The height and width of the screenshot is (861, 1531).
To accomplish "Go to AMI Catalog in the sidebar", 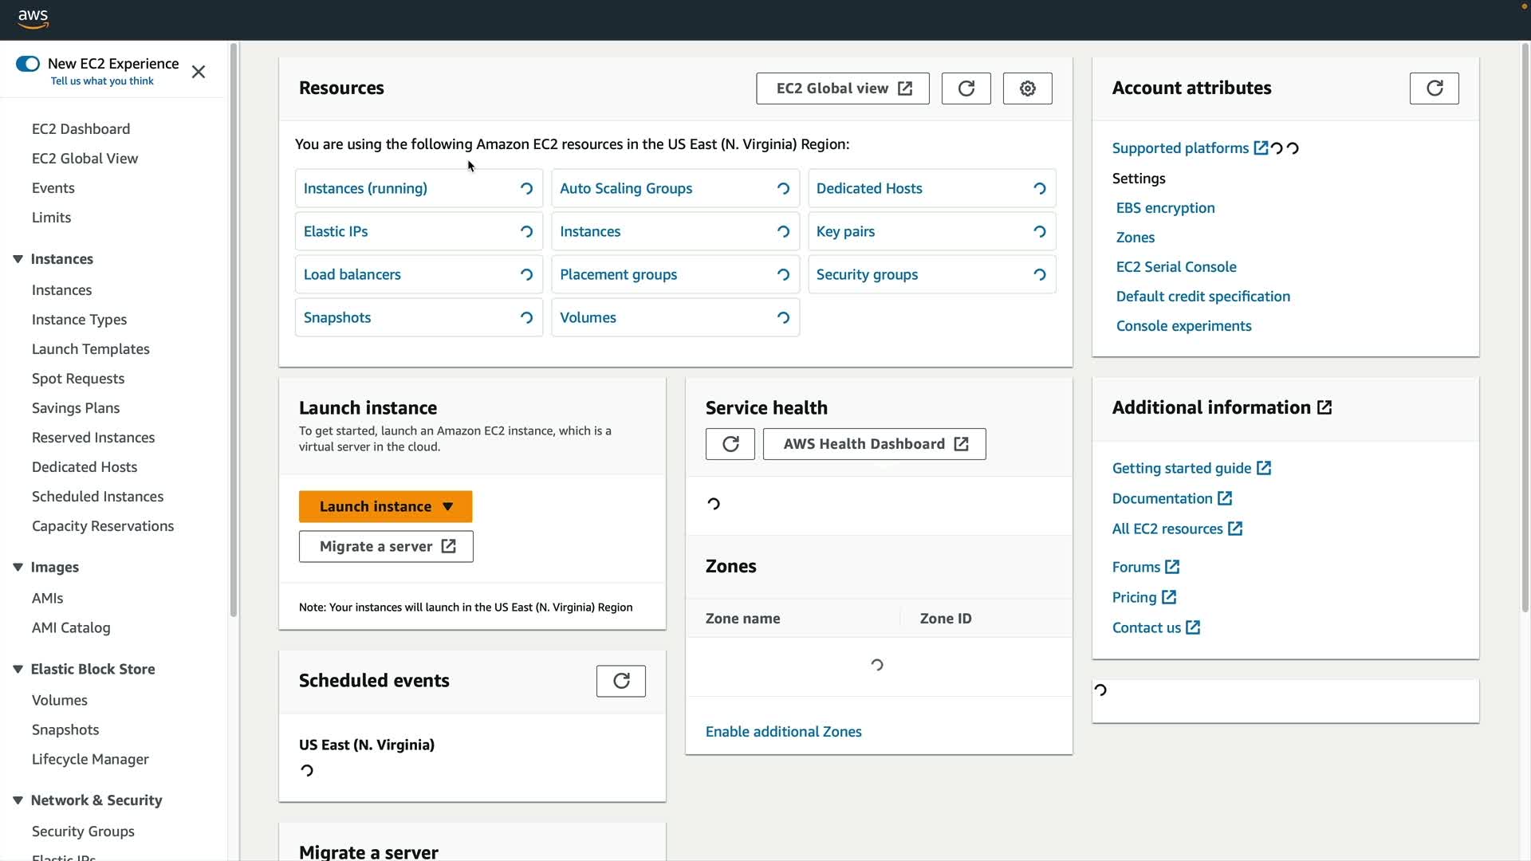I will (x=71, y=627).
